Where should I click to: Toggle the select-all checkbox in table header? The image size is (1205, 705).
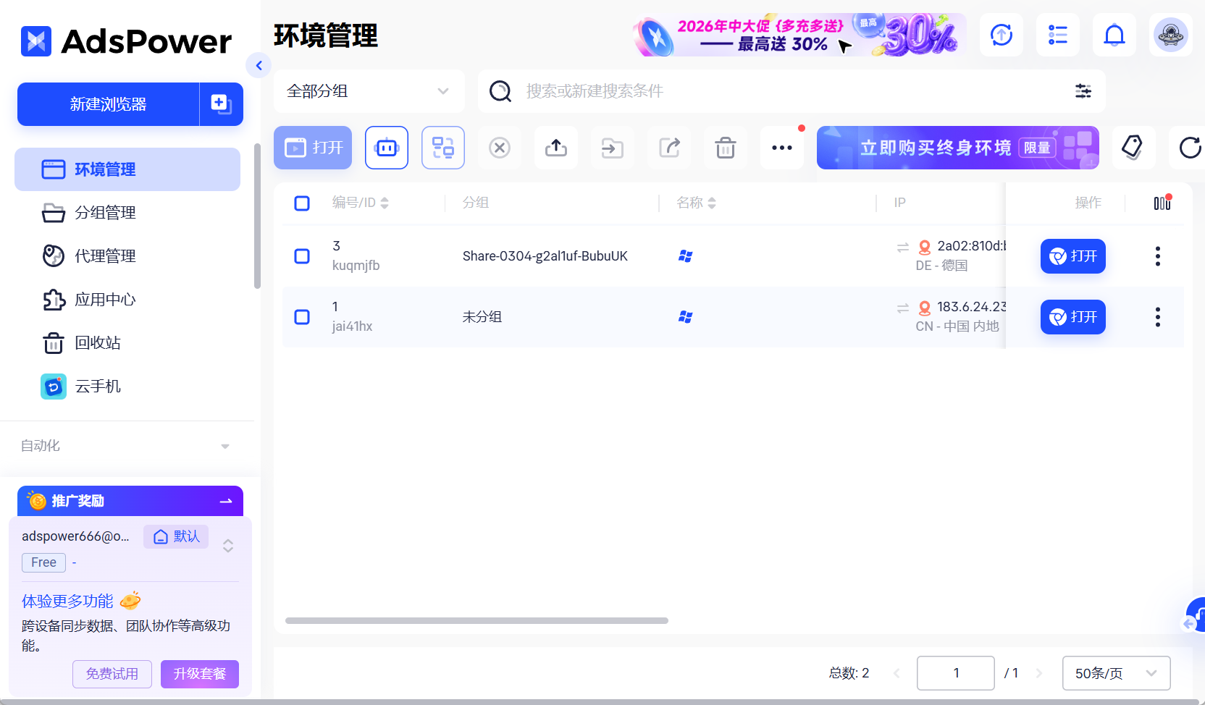click(x=302, y=203)
